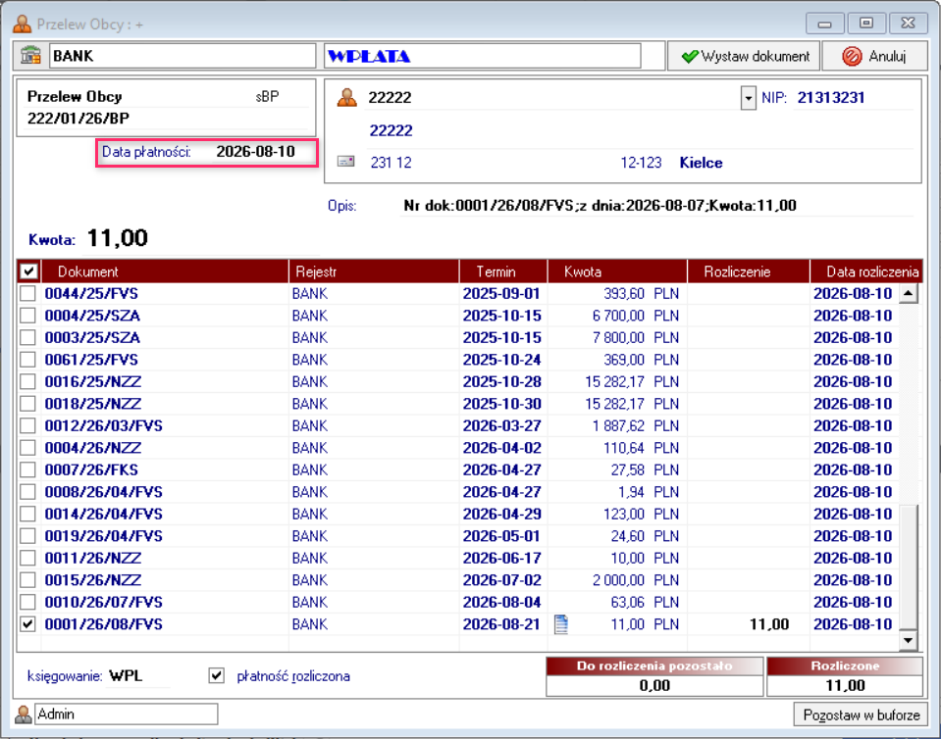Click the 'Termin' column header

503,271
